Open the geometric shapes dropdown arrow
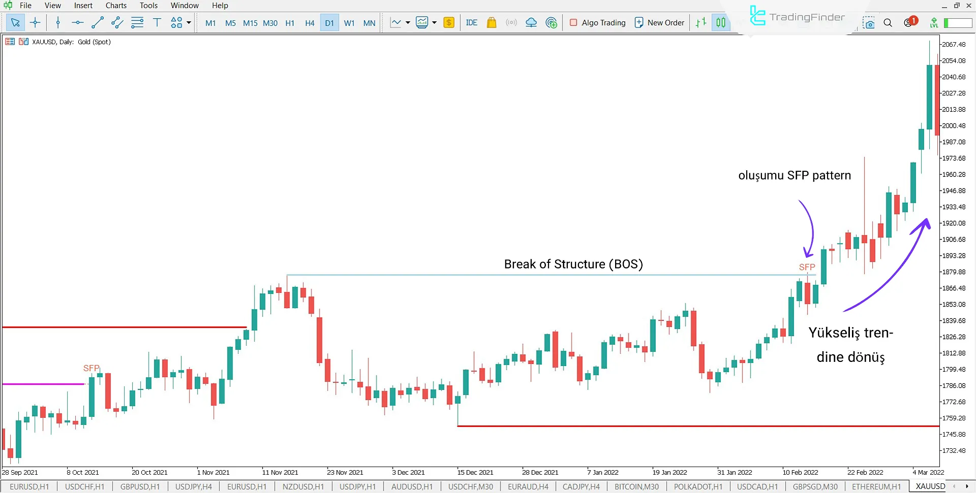The image size is (976, 493). pos(188,22)
